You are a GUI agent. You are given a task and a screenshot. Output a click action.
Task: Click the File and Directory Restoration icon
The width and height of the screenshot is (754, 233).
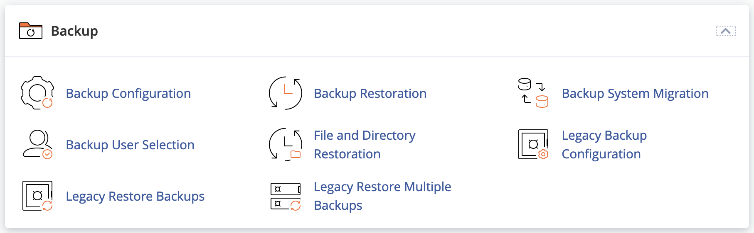(x=286, y=144)
